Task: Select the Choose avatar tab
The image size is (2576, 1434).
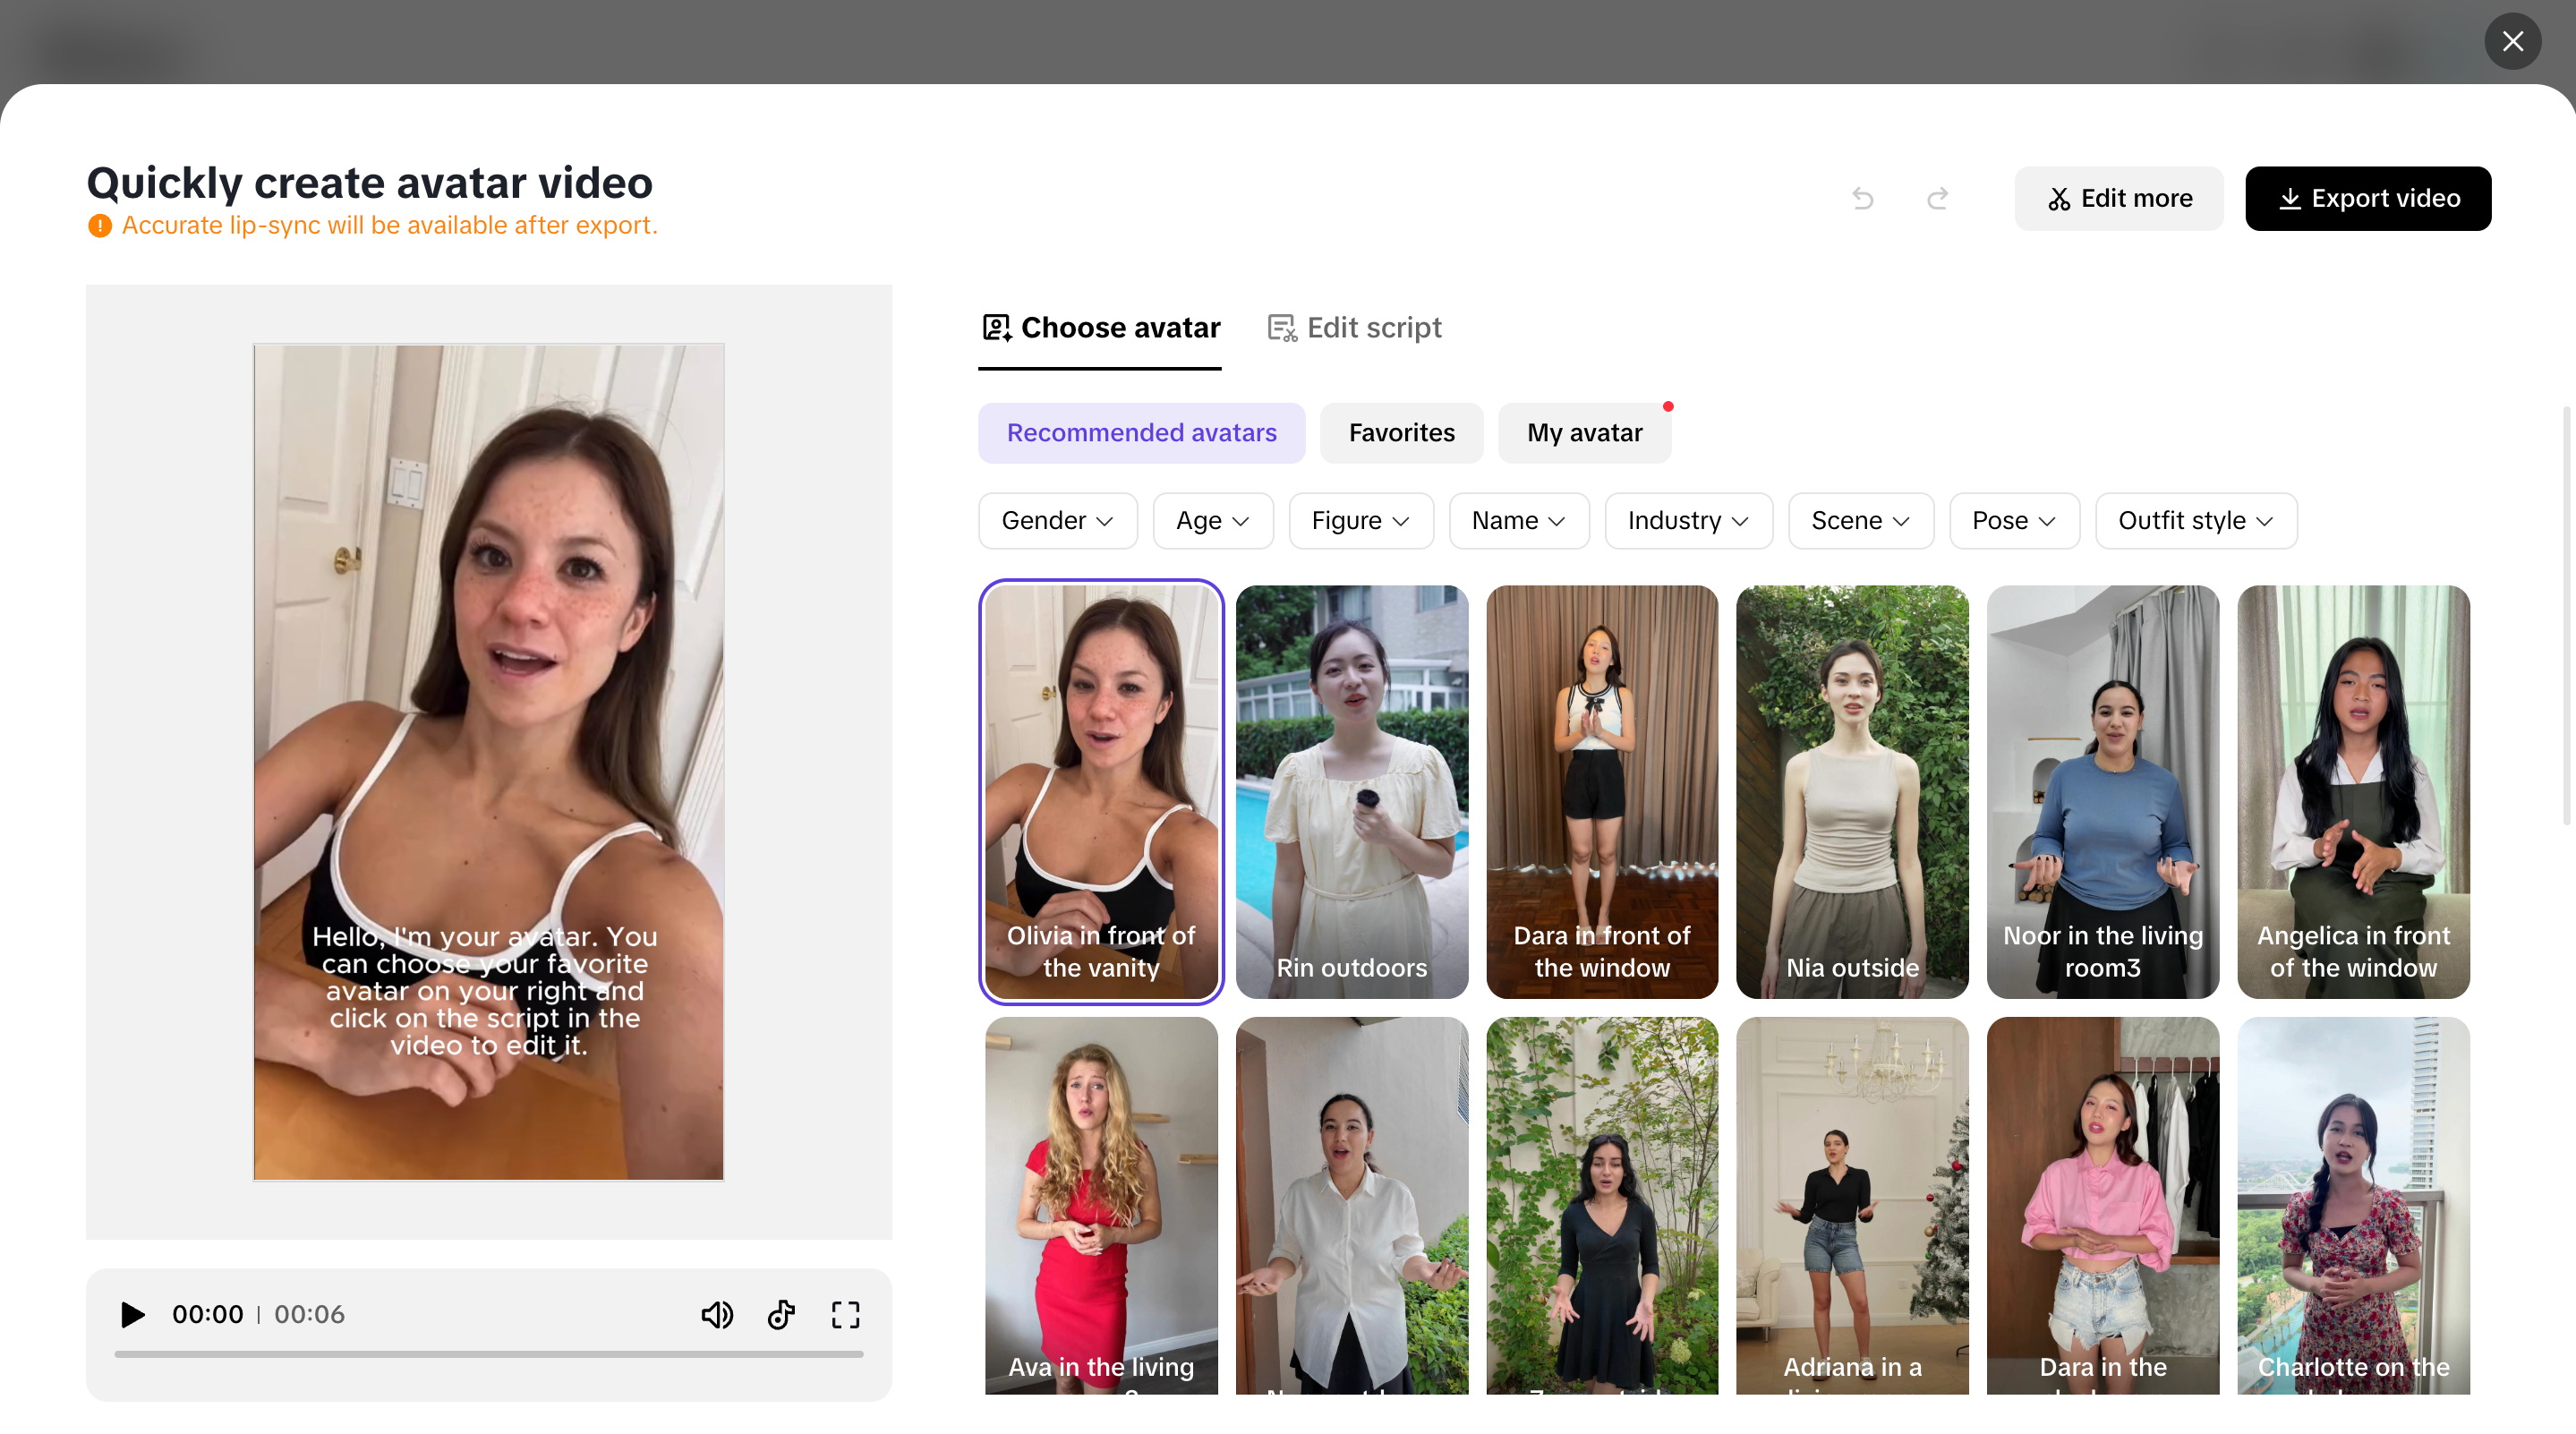Action: tap(1100, 328)
